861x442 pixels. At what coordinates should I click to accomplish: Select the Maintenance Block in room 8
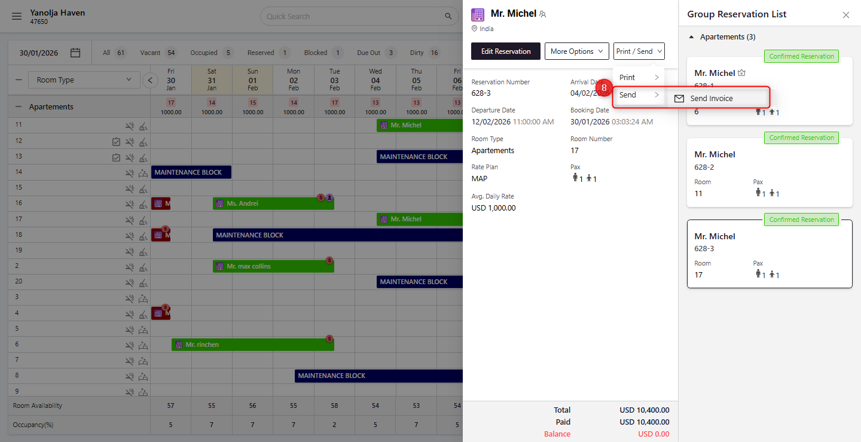[379, 376]
